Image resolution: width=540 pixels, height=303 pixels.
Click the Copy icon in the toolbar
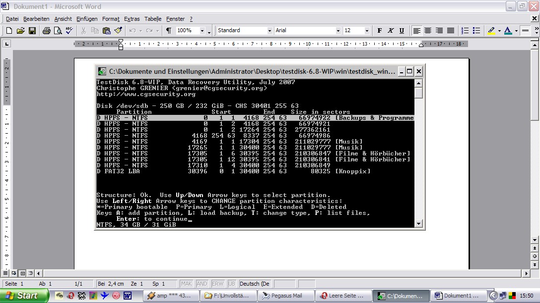[95, 31]
